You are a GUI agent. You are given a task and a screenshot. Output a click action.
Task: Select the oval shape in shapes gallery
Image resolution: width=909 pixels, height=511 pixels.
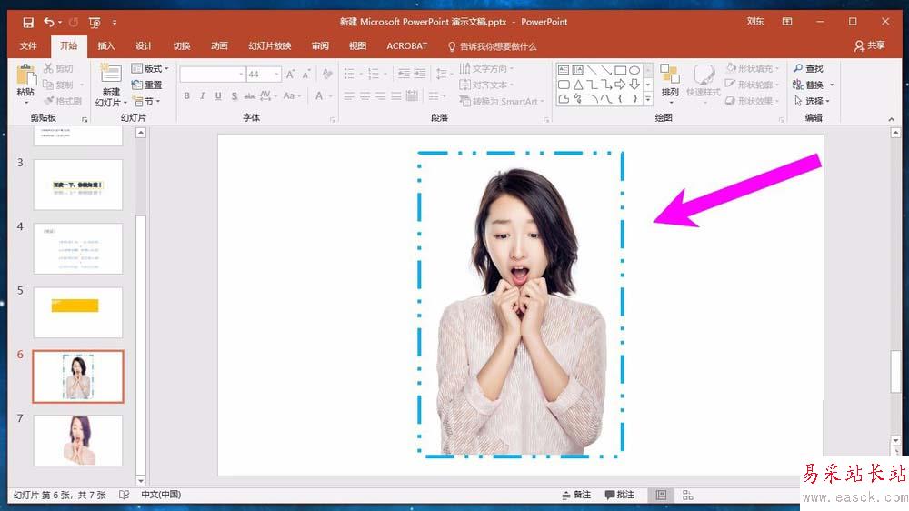(x=634, y=70)
